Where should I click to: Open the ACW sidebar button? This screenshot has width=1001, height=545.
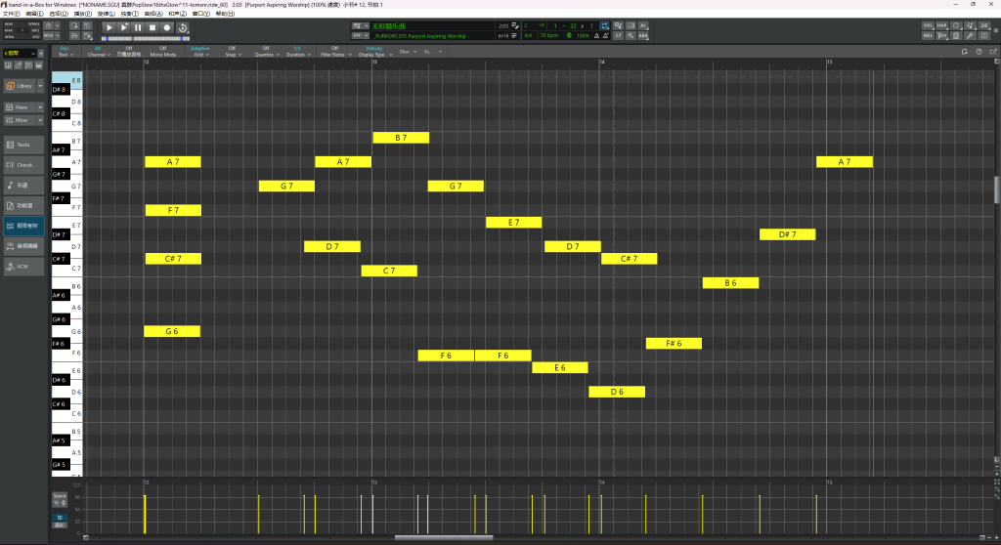23,266
